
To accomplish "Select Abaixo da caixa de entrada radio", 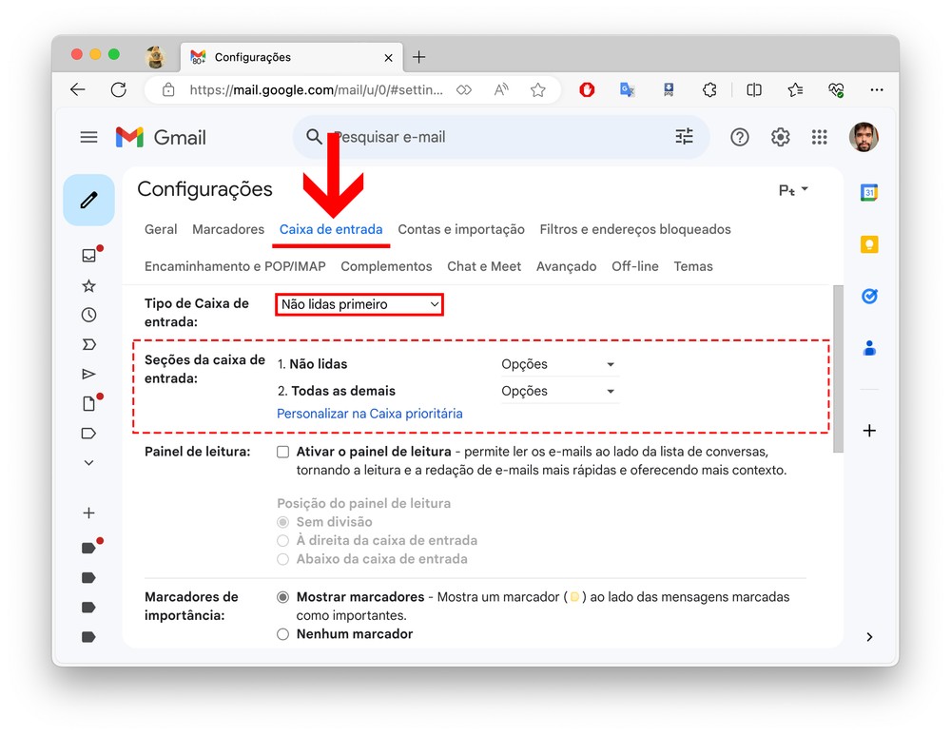I will [x=282, y=559].
